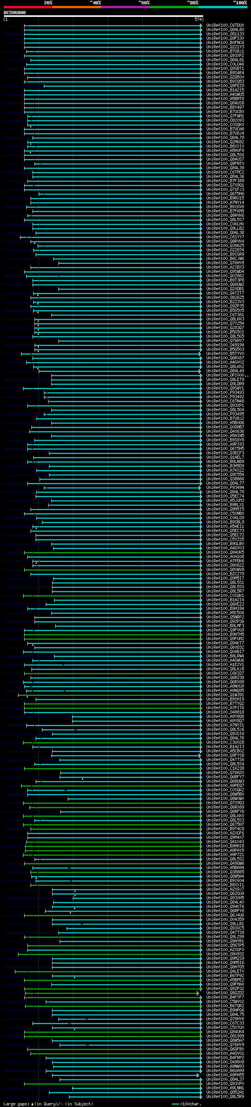Select the UniRef100_B7U8J2 label
This screenshot has height=1107, width=251.
(x=225, y=418)
